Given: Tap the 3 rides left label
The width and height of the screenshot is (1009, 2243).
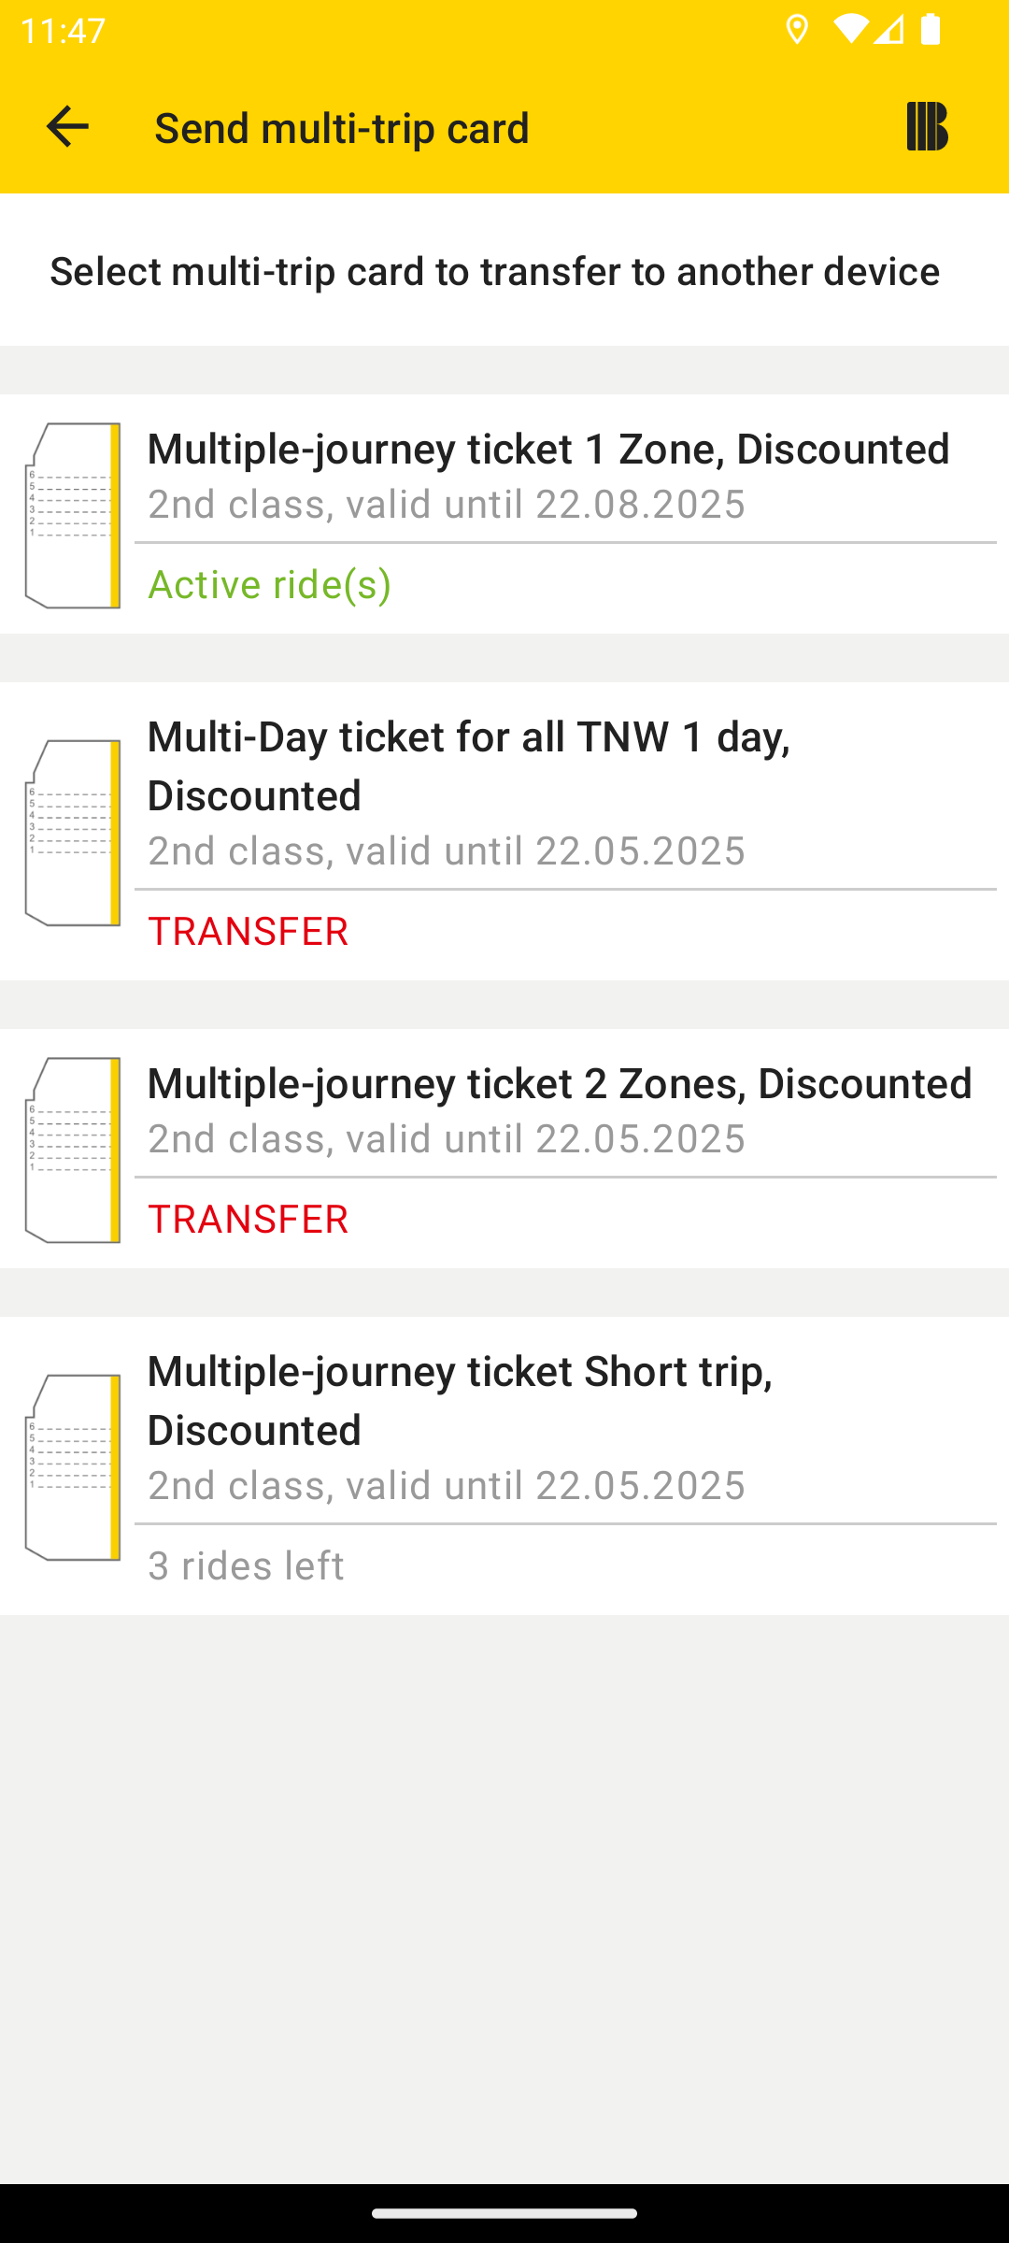Looking at the screenshot, I should coord(246,1565).
